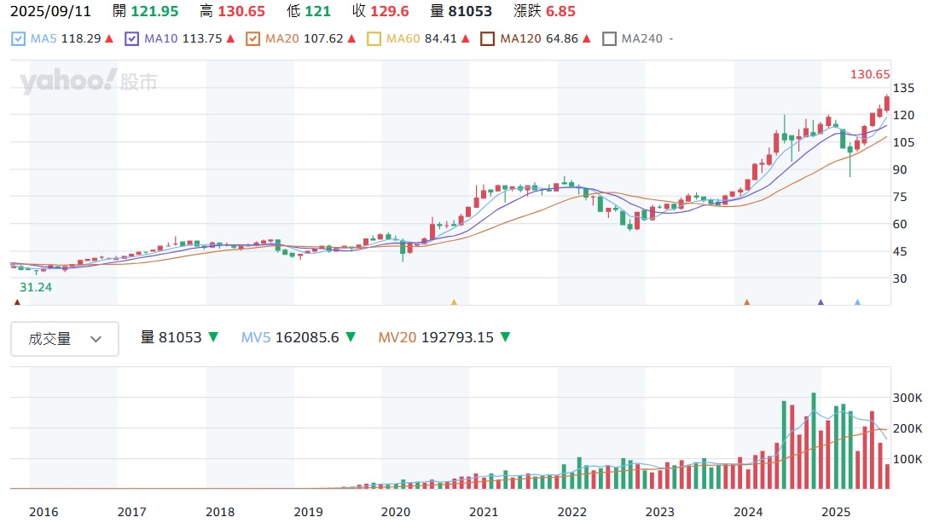Click the green arrow after volume 81053
Viewport: 928px width, 522px height.
pyautogui.click(x=213, y=338)
